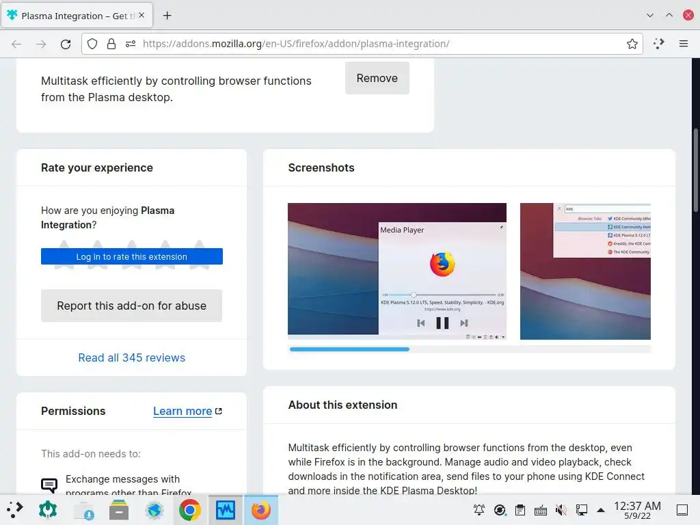Open a new tab with plus button
Image resolution: width=700 pixels, height=525 pixels.
pos(167,16)
